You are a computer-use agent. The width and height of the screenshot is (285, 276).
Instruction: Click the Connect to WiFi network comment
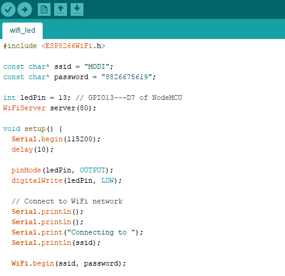click(67, 201)
